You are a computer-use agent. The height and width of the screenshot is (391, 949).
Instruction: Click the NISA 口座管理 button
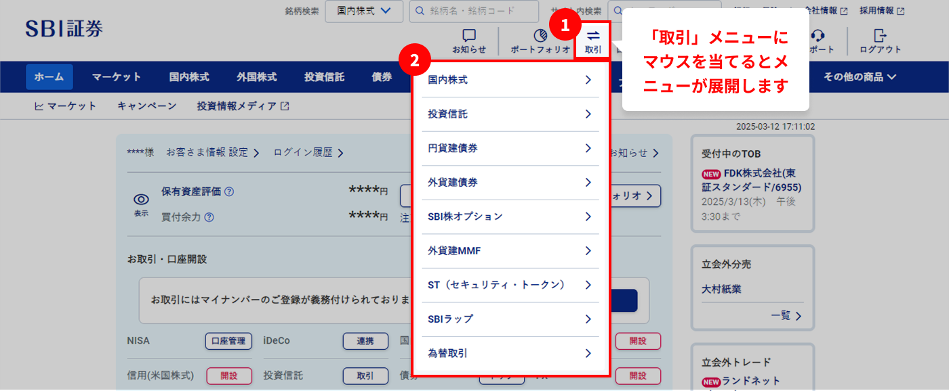pos(228,341)
